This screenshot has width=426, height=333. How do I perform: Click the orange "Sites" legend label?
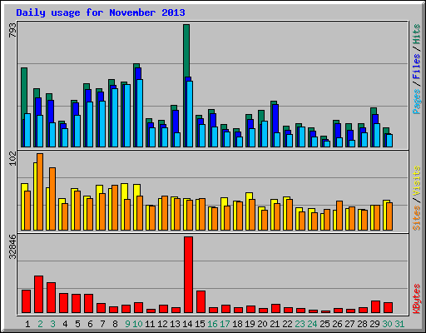coord(417,218)
